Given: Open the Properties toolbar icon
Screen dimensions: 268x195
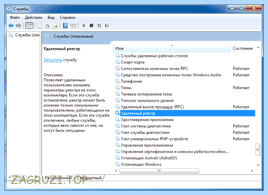Looking at the screenshot, I should click(39, 26).
